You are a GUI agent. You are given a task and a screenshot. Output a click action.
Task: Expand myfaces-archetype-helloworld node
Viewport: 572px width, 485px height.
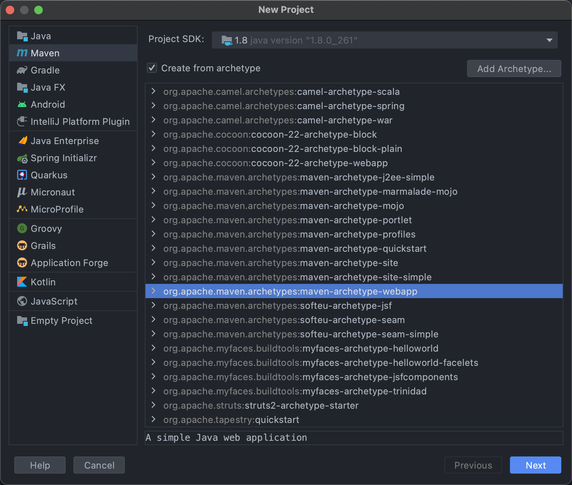click(153, 348)
